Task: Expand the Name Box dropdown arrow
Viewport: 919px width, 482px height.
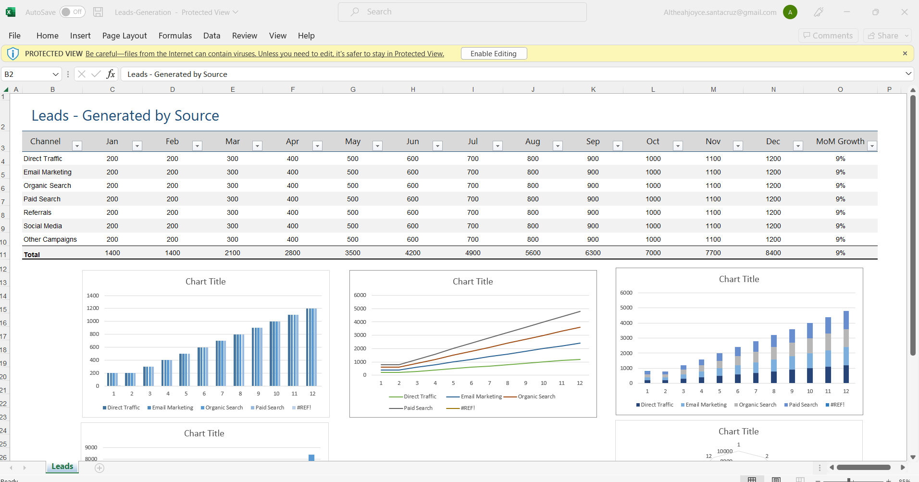Action: pyautogui.click(x=55, y=74)
